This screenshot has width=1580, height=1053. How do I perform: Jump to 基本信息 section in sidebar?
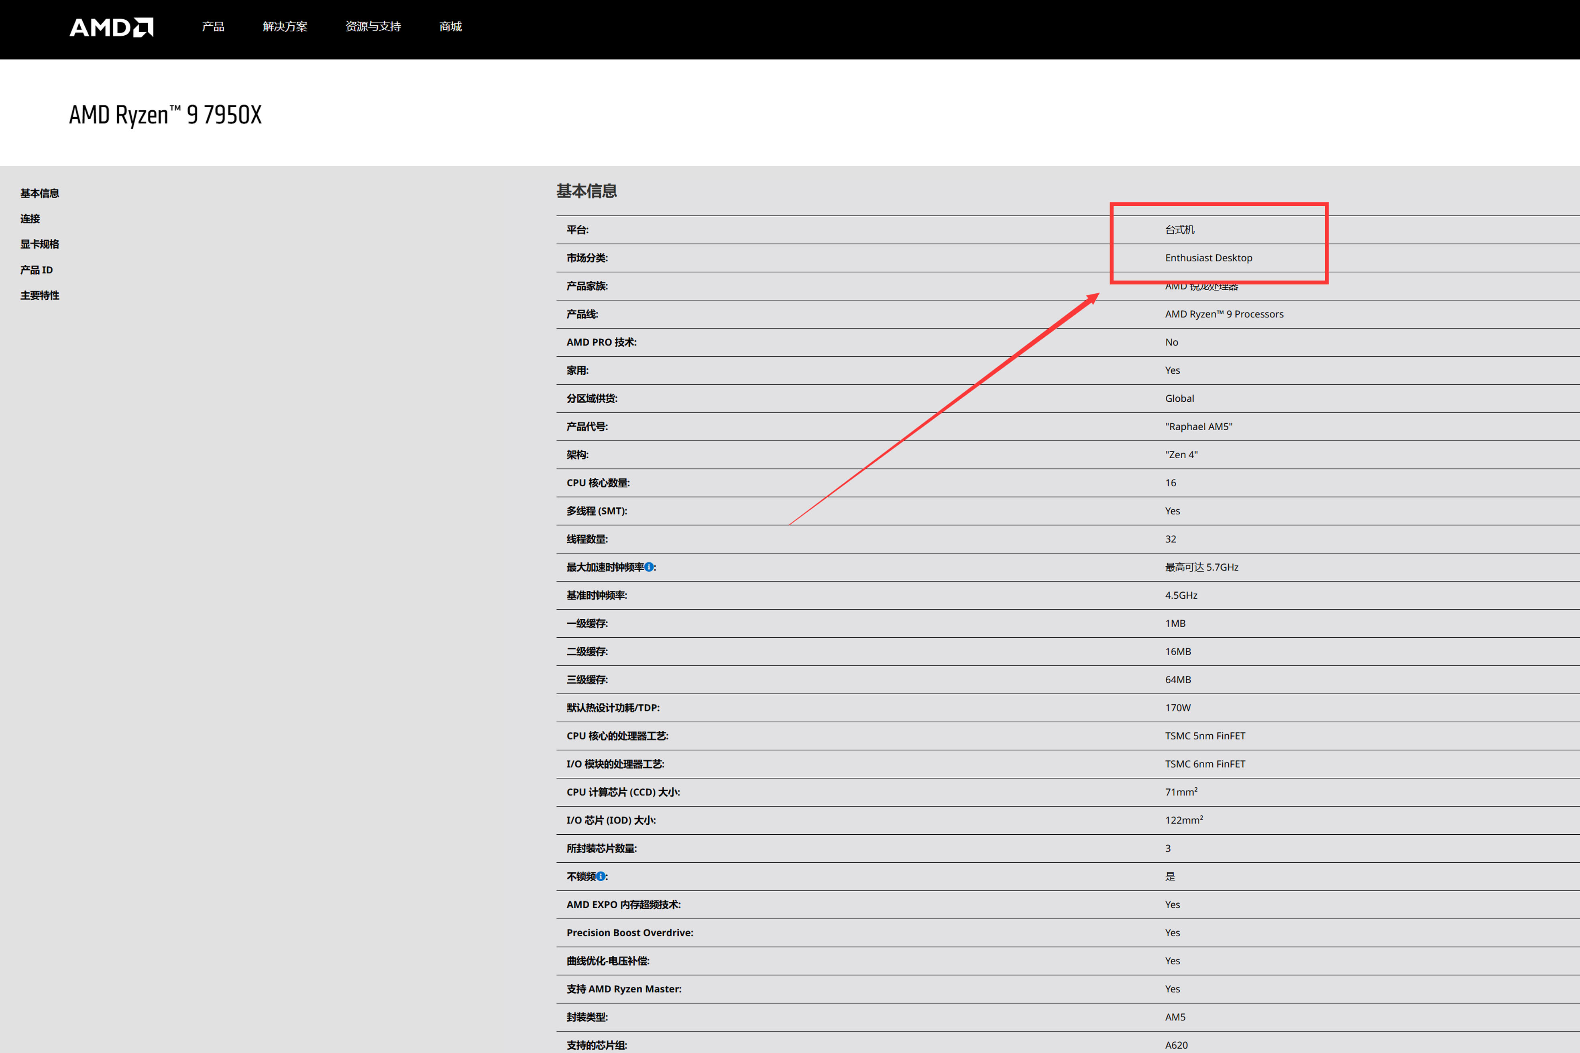tap(40, 193)
